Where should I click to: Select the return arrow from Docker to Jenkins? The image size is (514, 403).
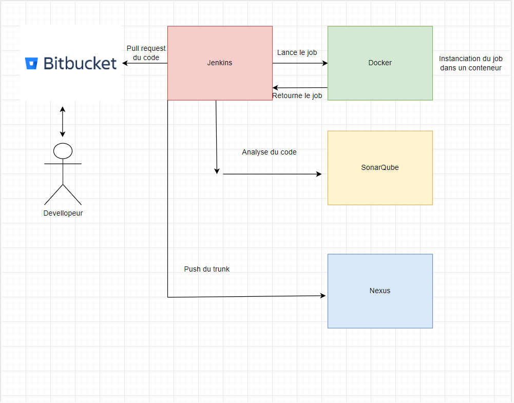tap(300, 88)
